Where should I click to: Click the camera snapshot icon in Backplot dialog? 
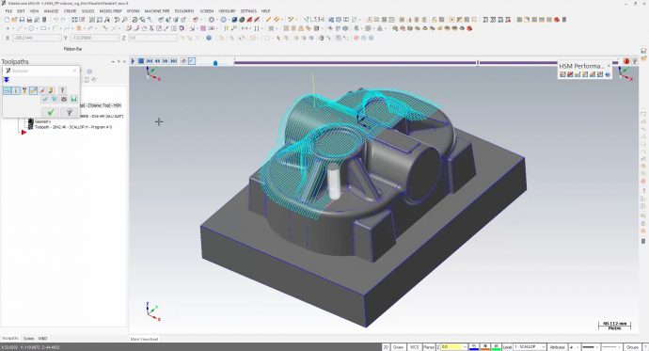[64, 100]
